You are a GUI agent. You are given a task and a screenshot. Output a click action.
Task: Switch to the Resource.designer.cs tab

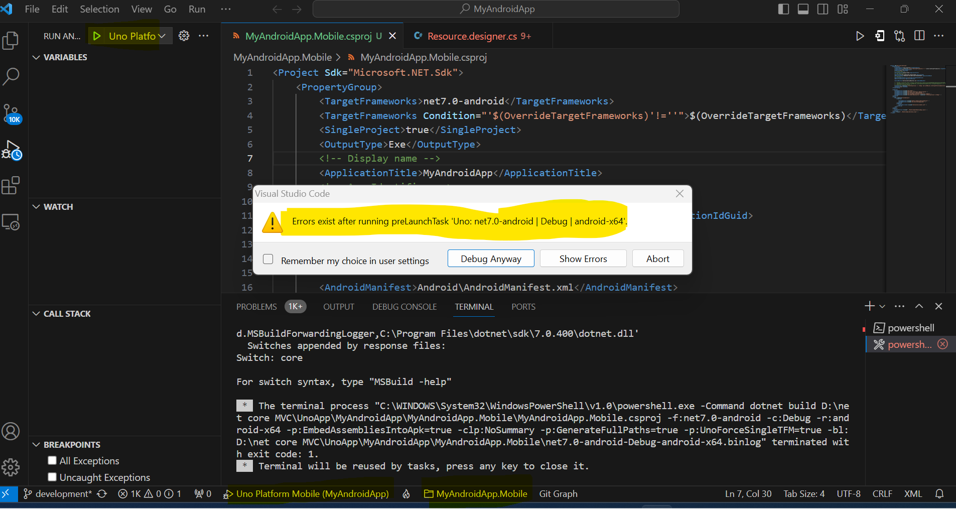[x=472, y=36]
